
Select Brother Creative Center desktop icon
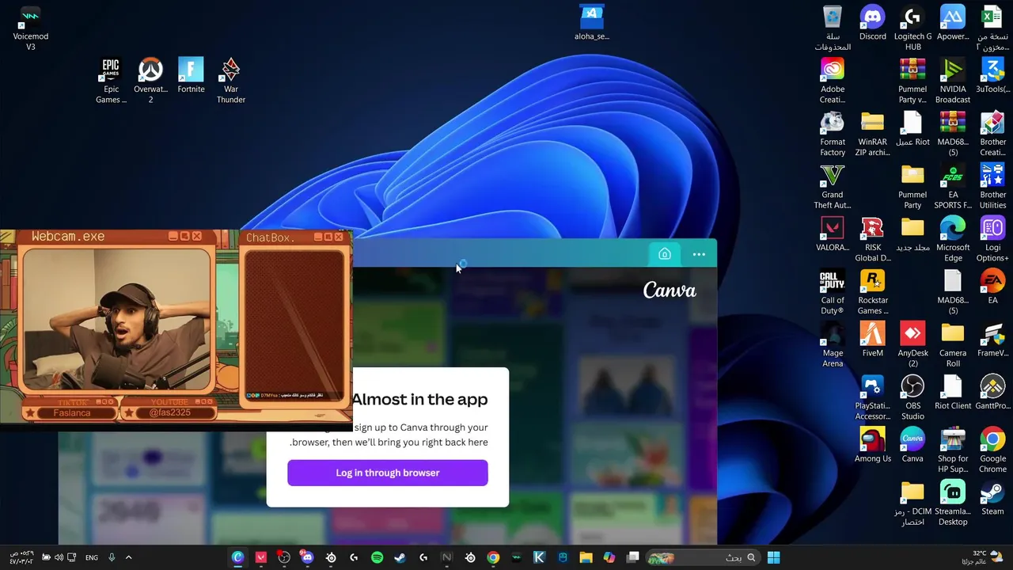pos(992,134)
